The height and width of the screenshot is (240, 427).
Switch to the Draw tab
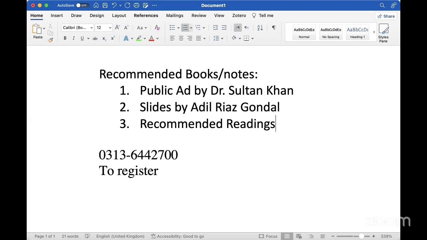tap(76, 15)
